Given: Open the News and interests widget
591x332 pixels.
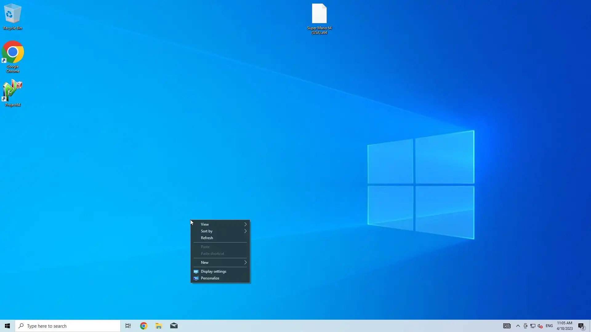Looking at the screenshot, I should pos(507,326).
